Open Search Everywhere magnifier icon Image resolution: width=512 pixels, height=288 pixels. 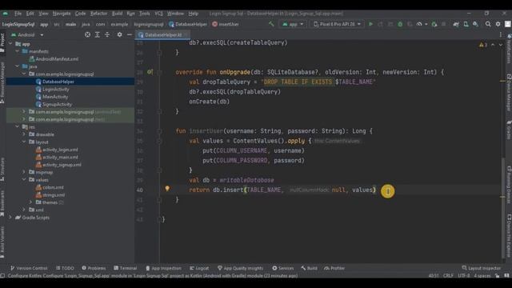coord(488,24)
